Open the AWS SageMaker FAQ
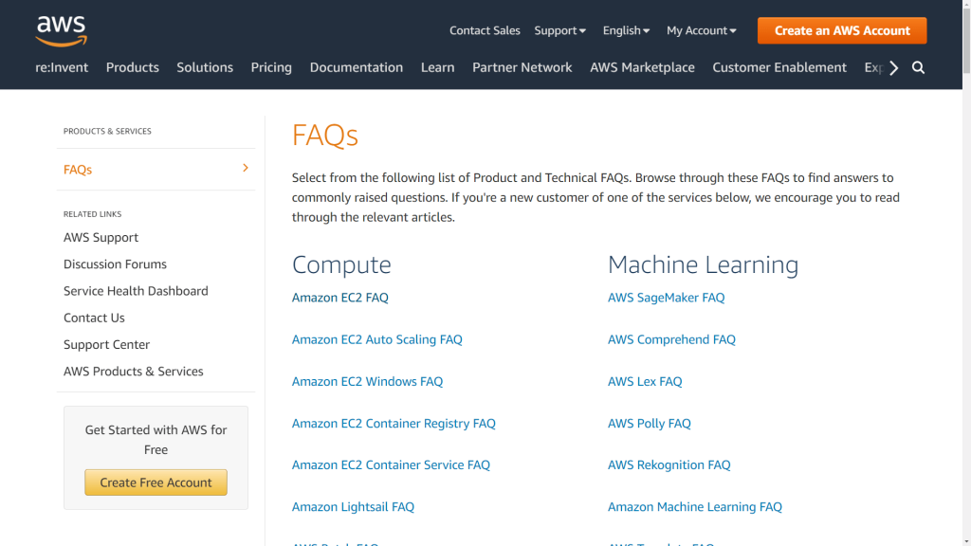Image resolution: width=971 pixels, height=546 pixels. tap(666, 297)
